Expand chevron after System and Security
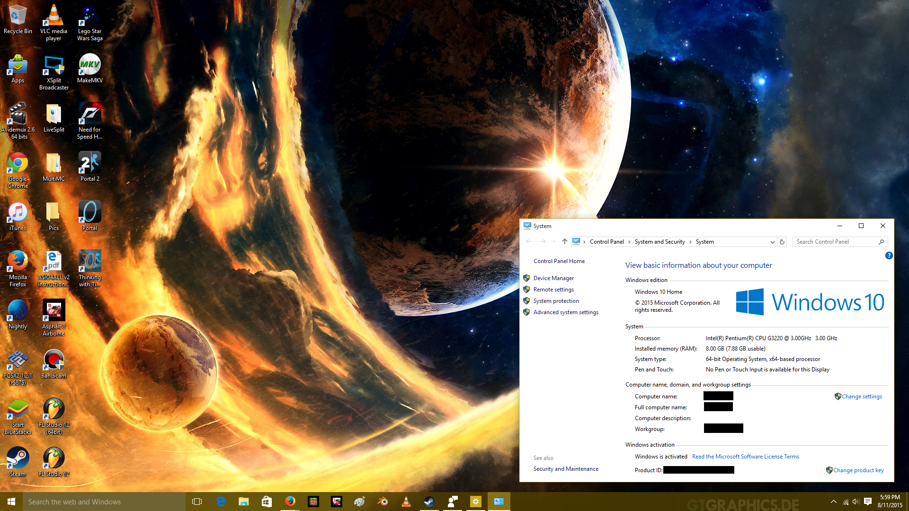This screenshot has width=909, height=511. pos(690,242)
